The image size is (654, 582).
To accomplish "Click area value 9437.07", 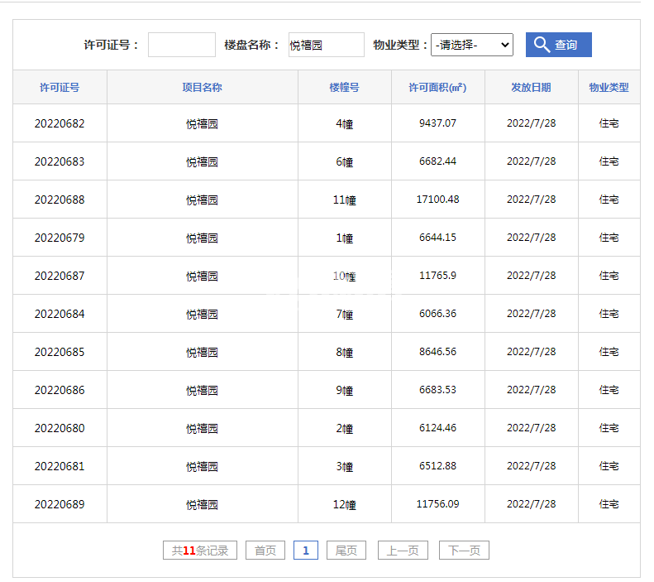I will click(437, 123).
